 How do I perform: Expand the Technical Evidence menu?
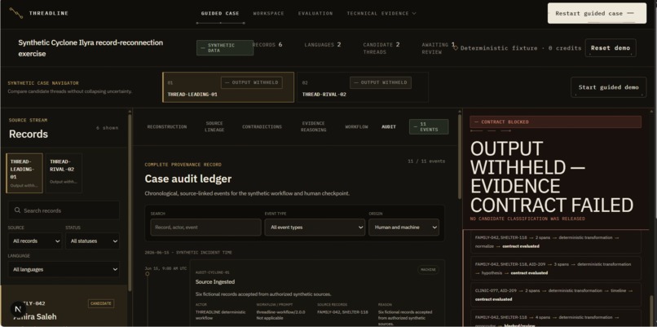(x=381, y=13)
